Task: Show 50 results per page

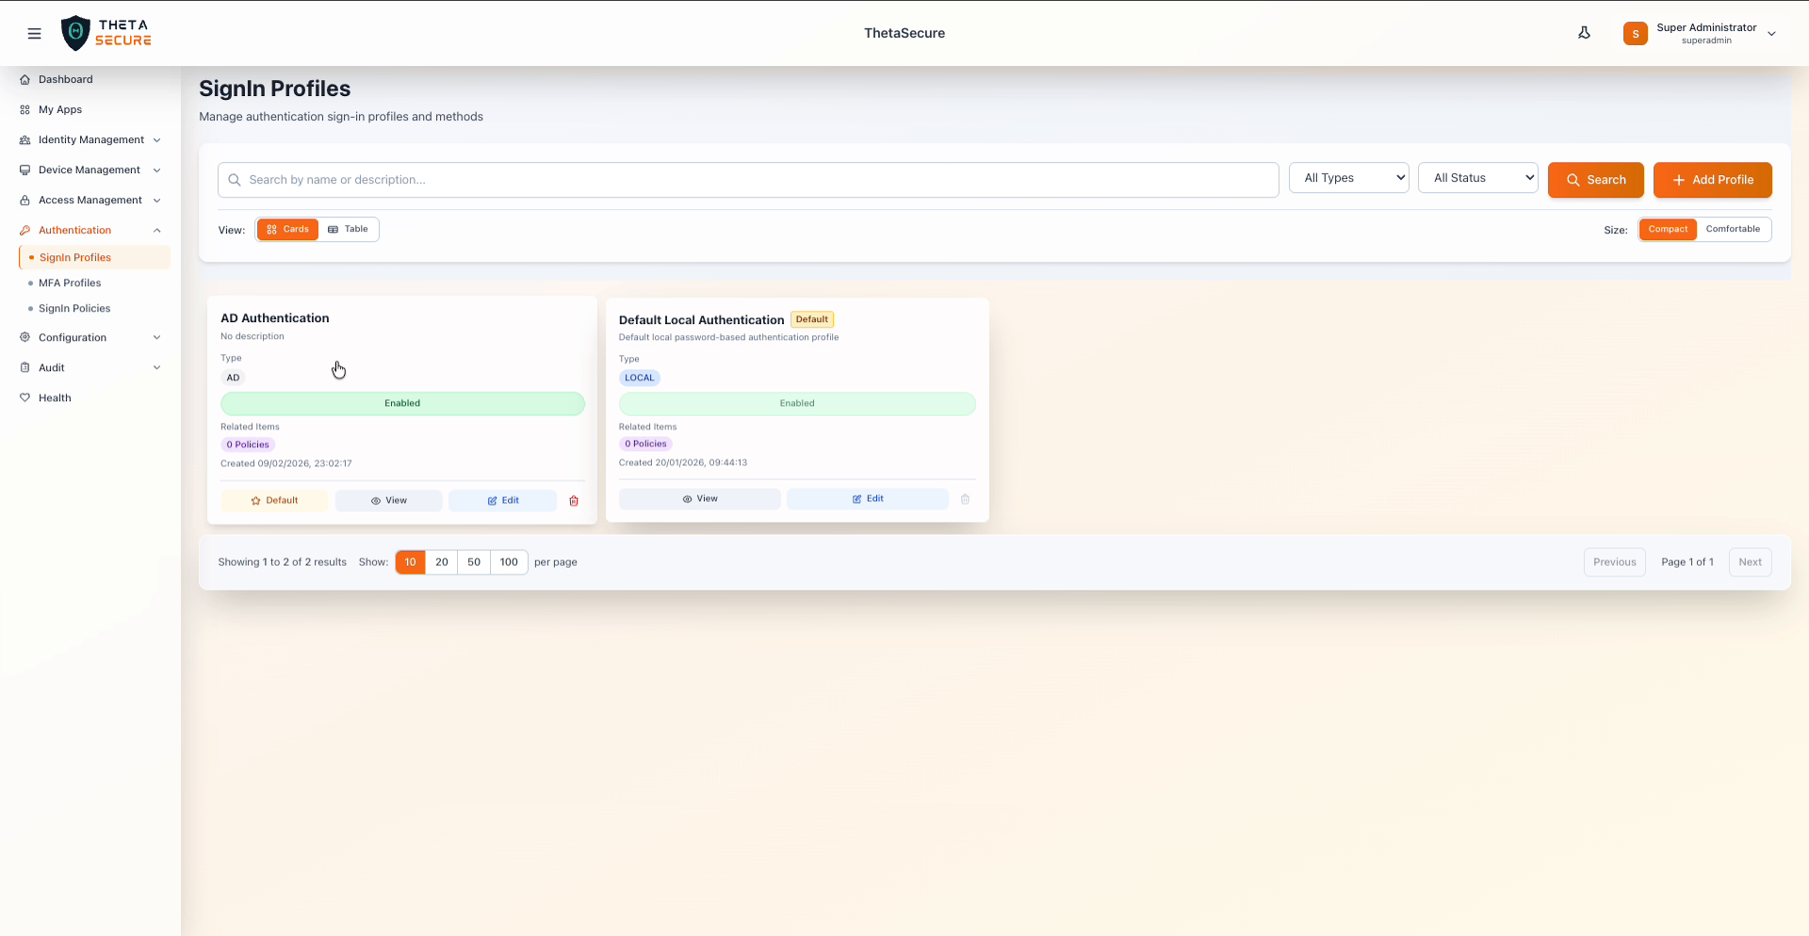Action: coord(473,561)
